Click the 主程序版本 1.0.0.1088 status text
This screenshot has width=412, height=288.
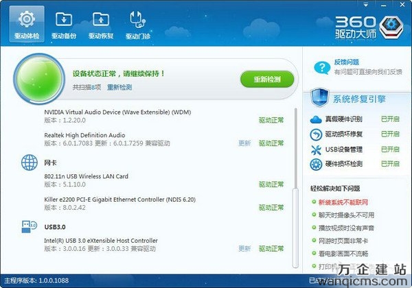(x=36, y=280)
